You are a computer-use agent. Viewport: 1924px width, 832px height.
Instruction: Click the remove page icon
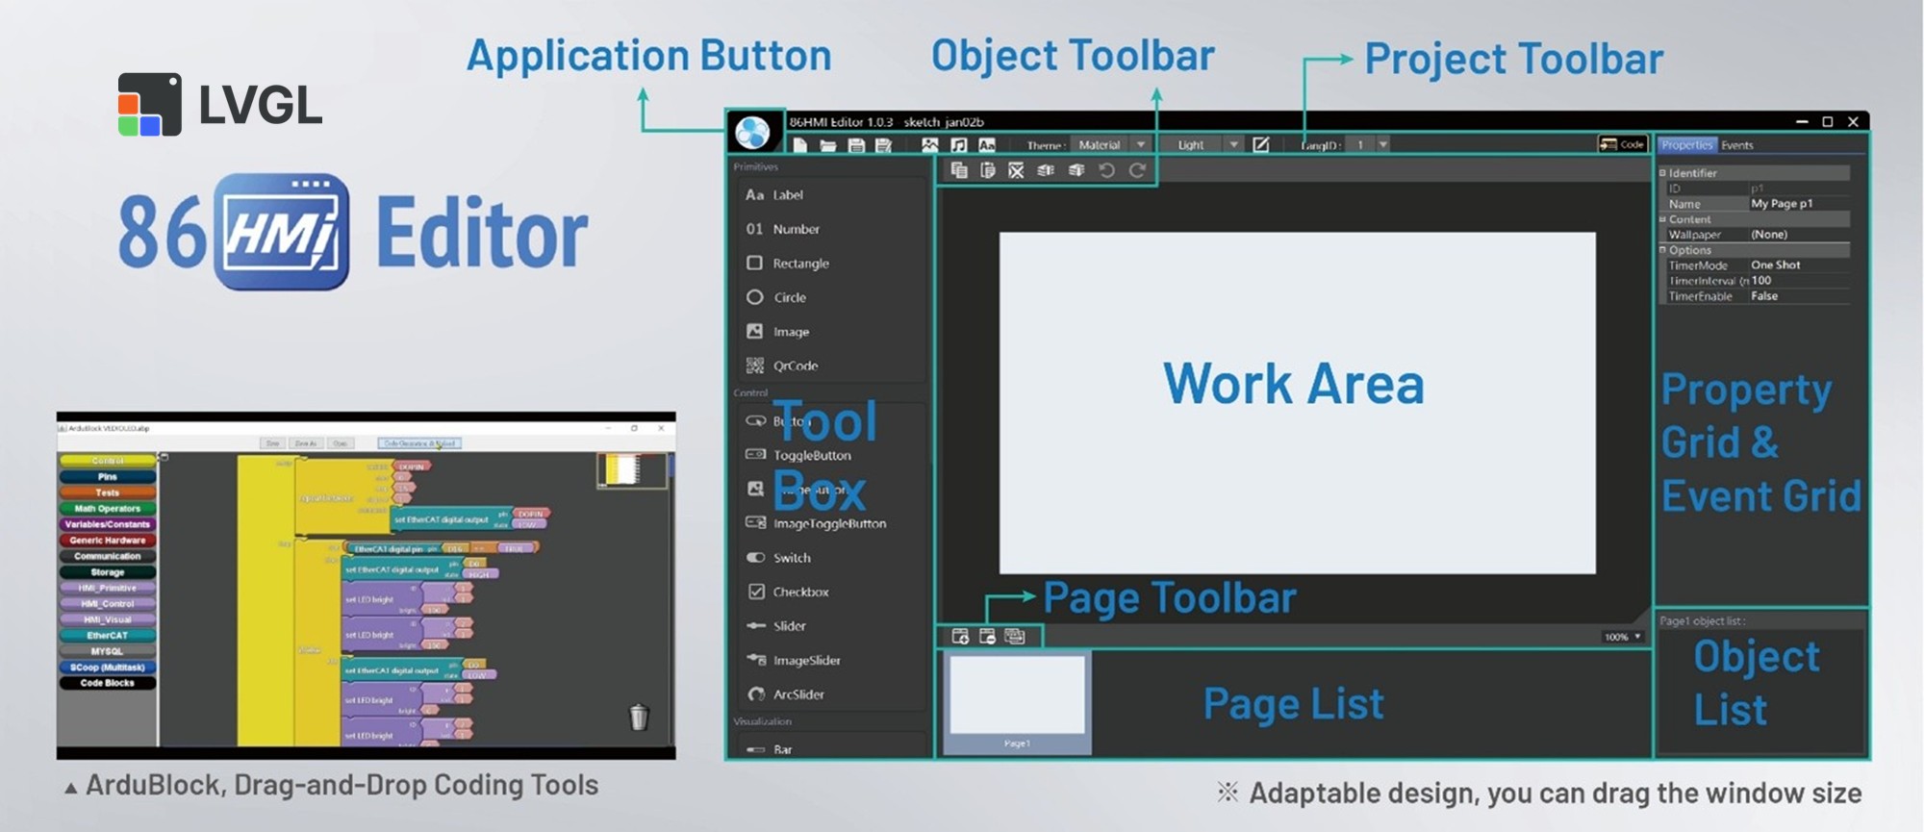987,636
